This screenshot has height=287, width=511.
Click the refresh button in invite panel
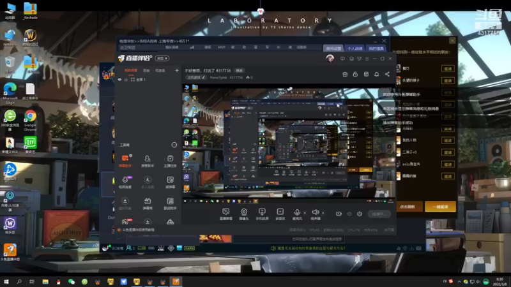point(408,207)
